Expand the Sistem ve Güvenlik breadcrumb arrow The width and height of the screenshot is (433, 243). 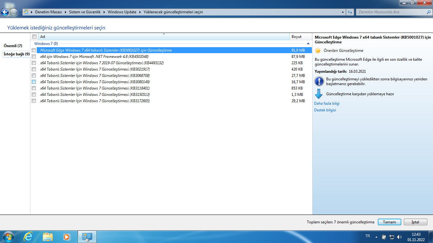point(104,12)
